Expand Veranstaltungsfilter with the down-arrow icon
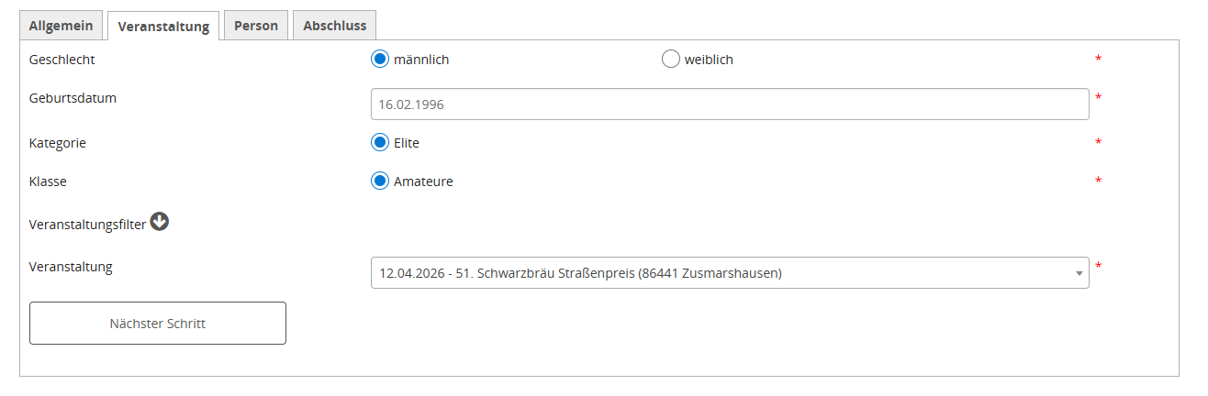 (x=160, y=222)
